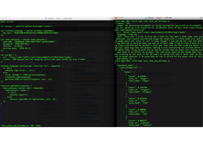Click the "tone_id": "sadness" line
The image size is (203, 144).
[140, 123]
